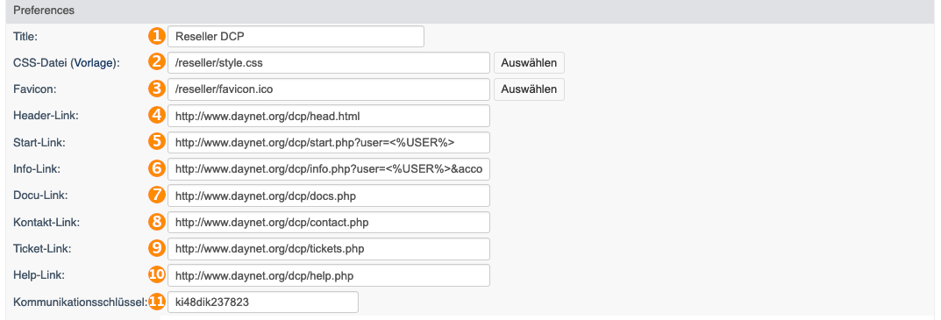This screenshot has width=941, height=320.
Task: Click the Ticket-Link: label
Action: (41, 249)
